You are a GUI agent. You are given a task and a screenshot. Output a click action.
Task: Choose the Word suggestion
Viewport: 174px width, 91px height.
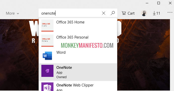click(78, 56)
